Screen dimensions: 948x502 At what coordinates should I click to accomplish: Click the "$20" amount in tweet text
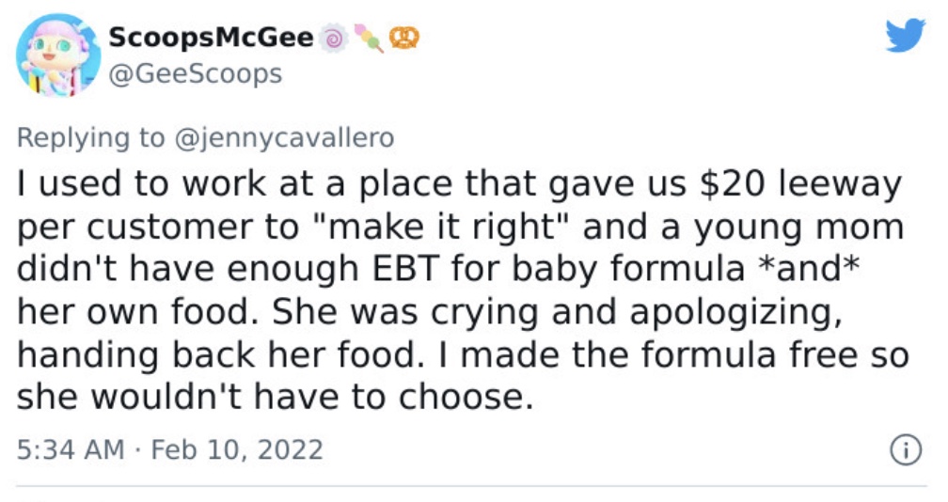[733, 183]
